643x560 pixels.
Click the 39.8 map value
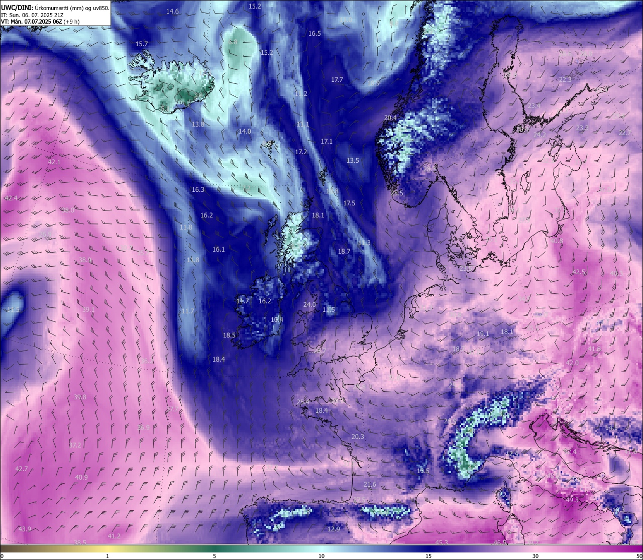pyautogui.click(x=80, y=396)
